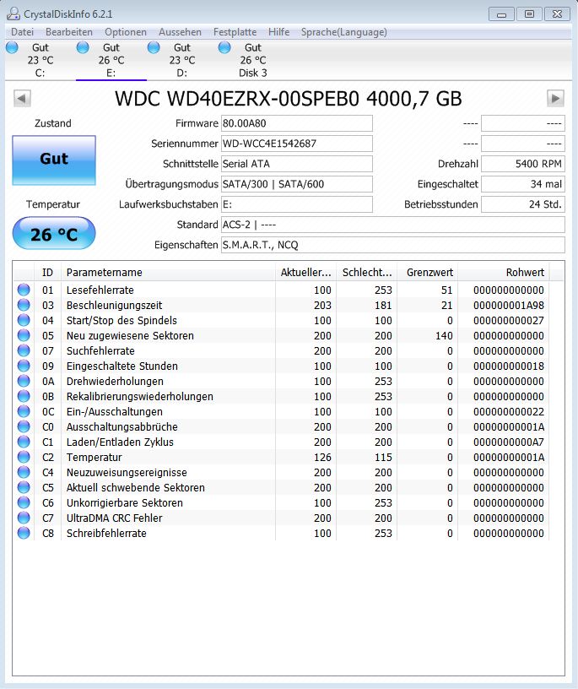Sort by Aktueller... column header
578x689 pixels.
point(305,273)
